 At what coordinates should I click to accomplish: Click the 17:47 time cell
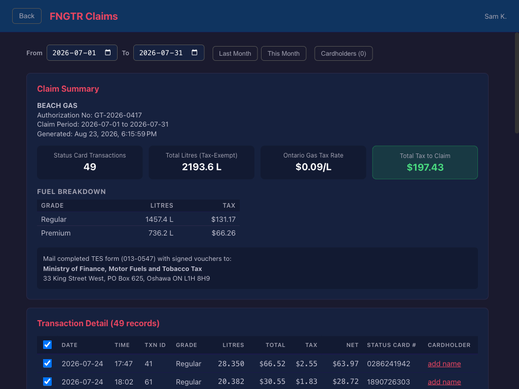(x=124, y=364)
